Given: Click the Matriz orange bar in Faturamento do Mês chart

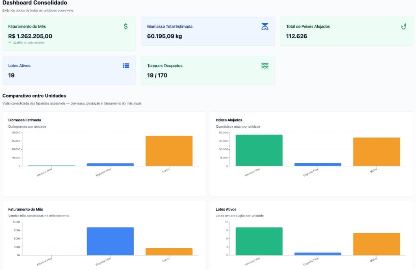Looking at the screenshot, I should click(169, 252).
